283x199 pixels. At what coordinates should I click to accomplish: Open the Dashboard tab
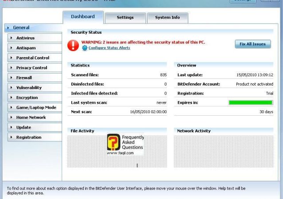83,17
